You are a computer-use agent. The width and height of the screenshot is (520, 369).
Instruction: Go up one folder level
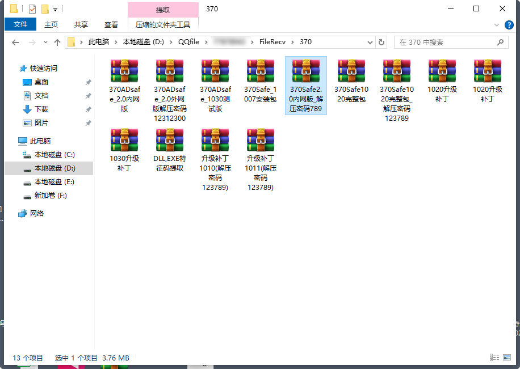click(57, 43)
